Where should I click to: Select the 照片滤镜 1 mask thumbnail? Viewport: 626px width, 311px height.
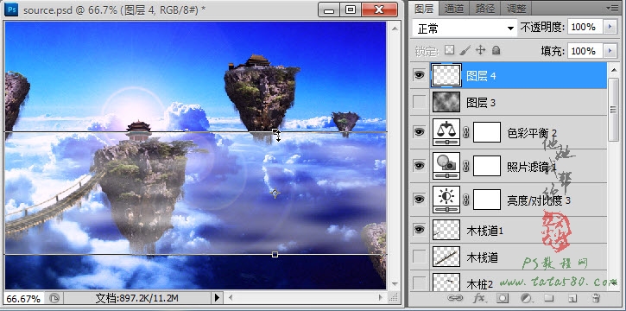point(487,166)
